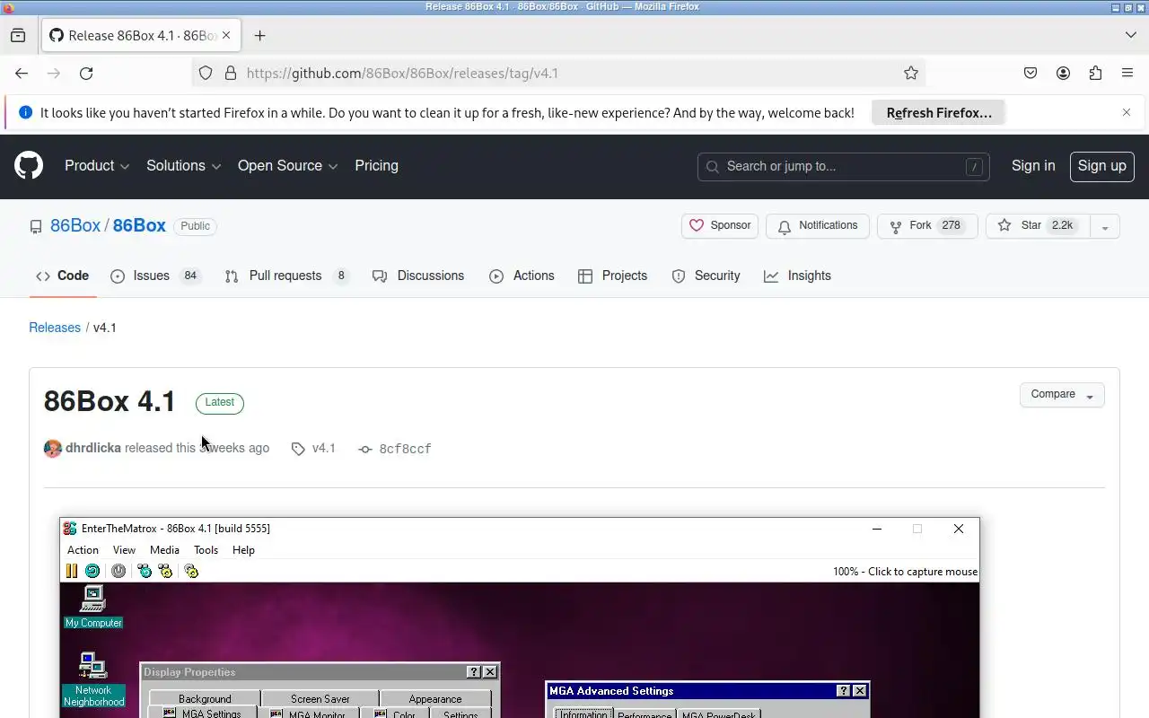The width and height of the screenshot is (1149, 718).
Task: Reload the current page
Action: [x=86, y=74]
